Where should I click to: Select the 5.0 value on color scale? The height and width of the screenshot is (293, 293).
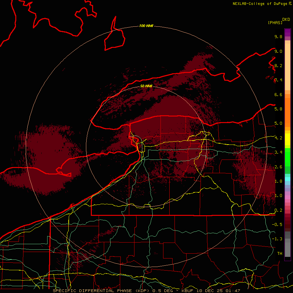(x=278, y=123)
